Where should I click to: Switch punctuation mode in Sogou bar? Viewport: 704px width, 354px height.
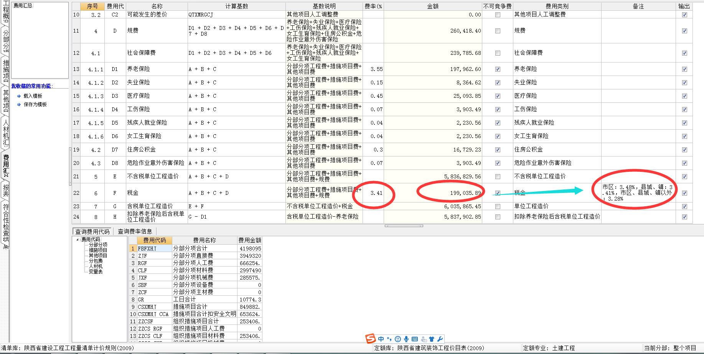coord(389,339)
